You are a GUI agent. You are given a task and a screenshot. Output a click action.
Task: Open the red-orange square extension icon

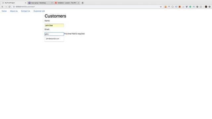(x=180, y=7)
